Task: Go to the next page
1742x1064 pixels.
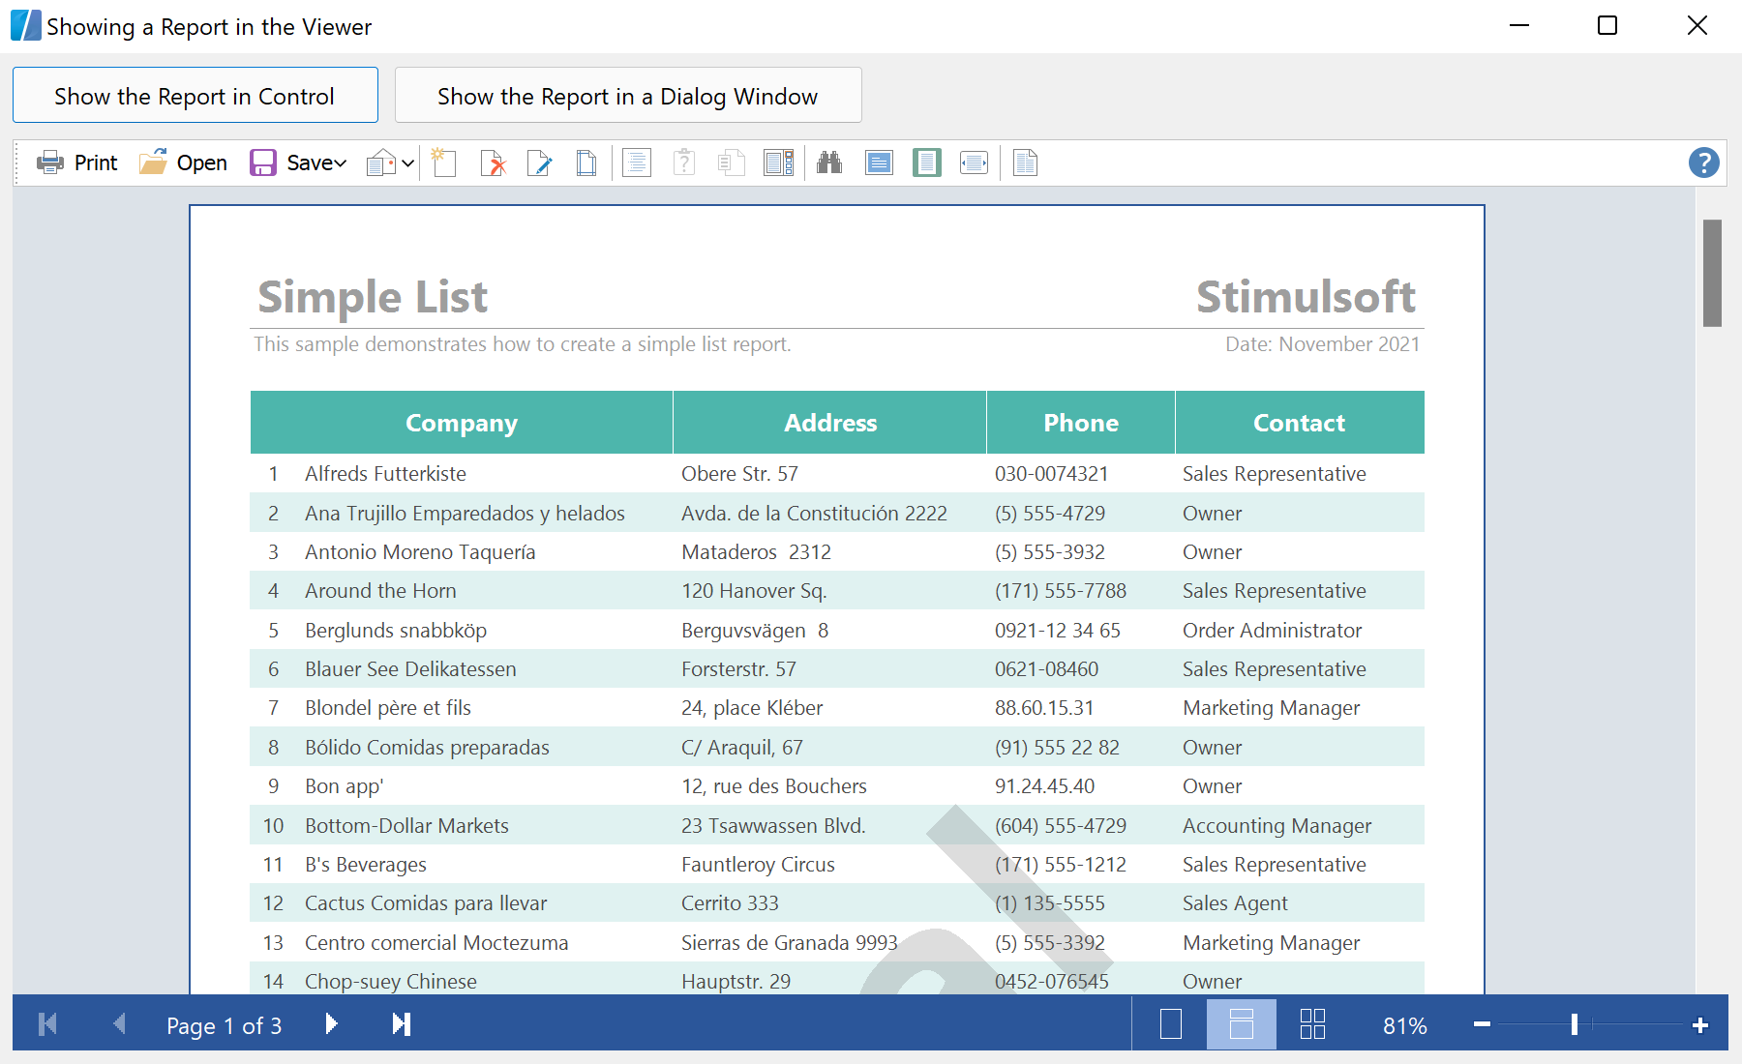Action: pyautogui.click(x=331, y=1023)
